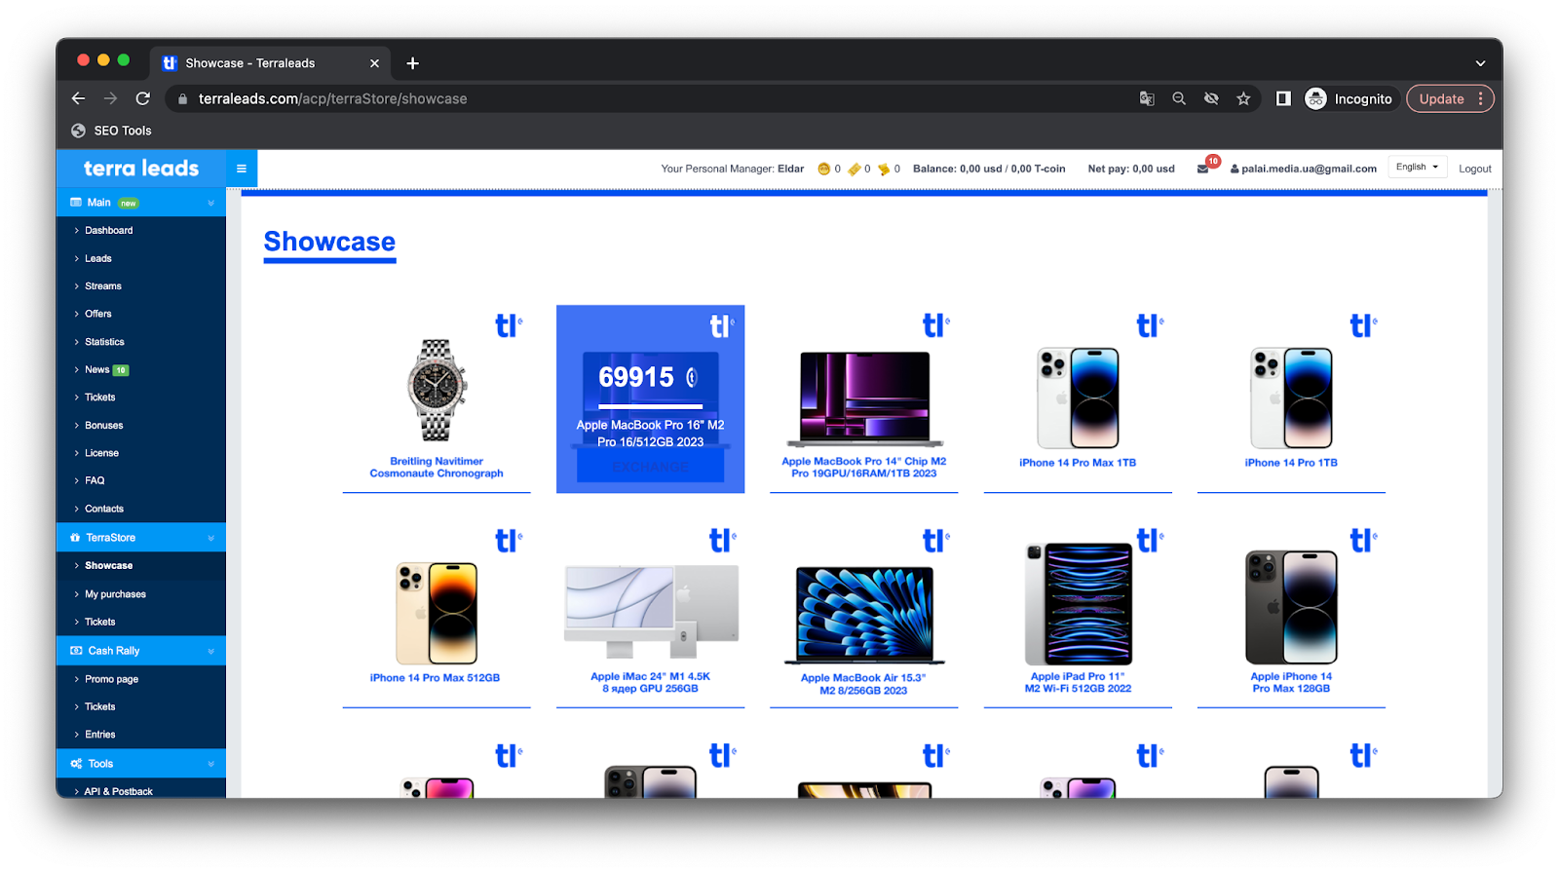Log out of the account
This screenshot has width=1559, height=872.
click(1475, 169)
